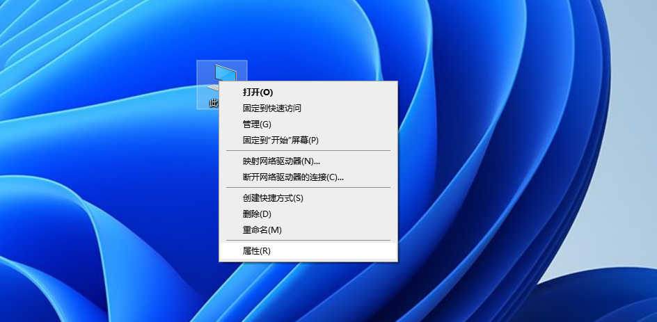Click 重命名(M) menu entry
The image size is (657, 322).
click(x=308, y=230)
